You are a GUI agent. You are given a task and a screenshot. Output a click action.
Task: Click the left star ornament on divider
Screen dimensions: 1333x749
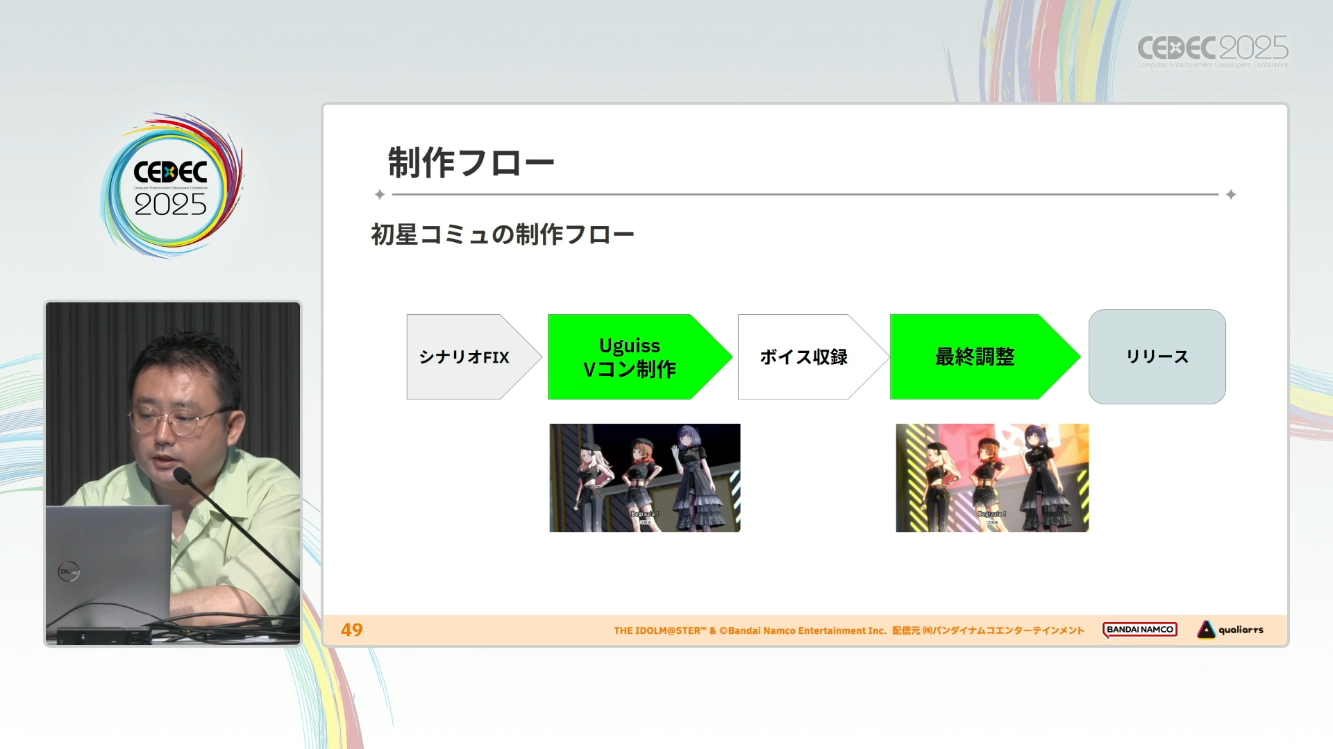[380, 195]
